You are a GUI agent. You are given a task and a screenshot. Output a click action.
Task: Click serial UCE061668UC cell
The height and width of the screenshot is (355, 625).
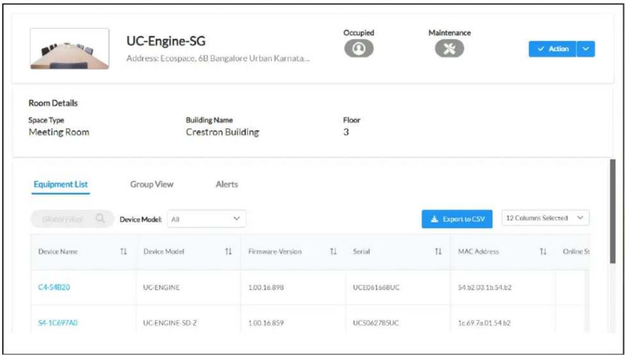(x=376, y=288)
